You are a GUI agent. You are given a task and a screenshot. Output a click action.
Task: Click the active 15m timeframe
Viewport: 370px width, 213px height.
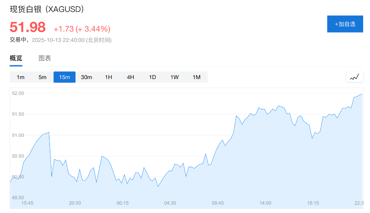click(64, 77)
